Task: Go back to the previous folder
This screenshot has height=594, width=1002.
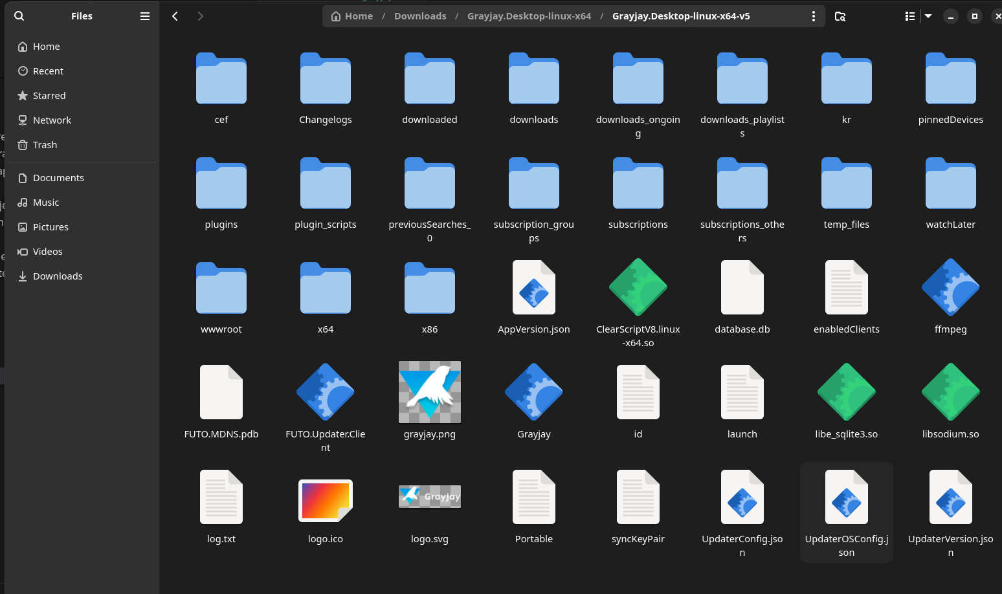Action: pyautogui.click(x=175, y=16)
